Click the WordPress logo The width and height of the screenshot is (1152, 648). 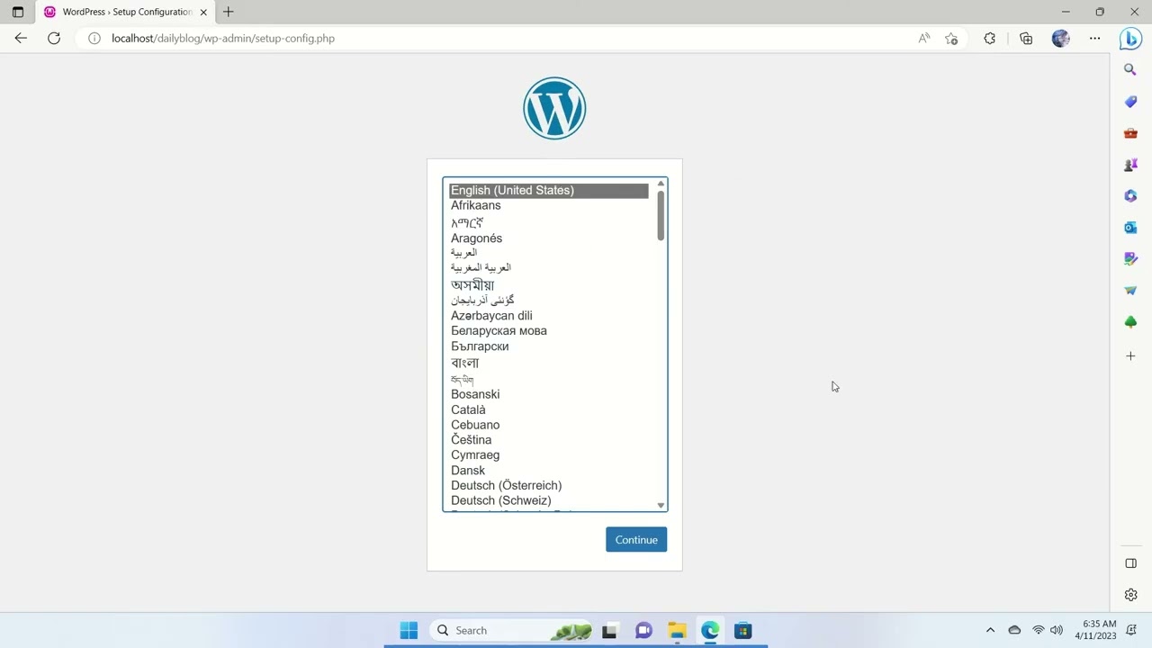click(x=554, y=108)
